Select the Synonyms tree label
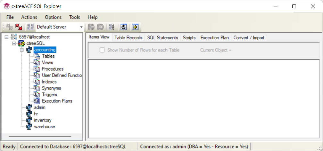This screenshot has height=151, width=323. pos(51,88)
